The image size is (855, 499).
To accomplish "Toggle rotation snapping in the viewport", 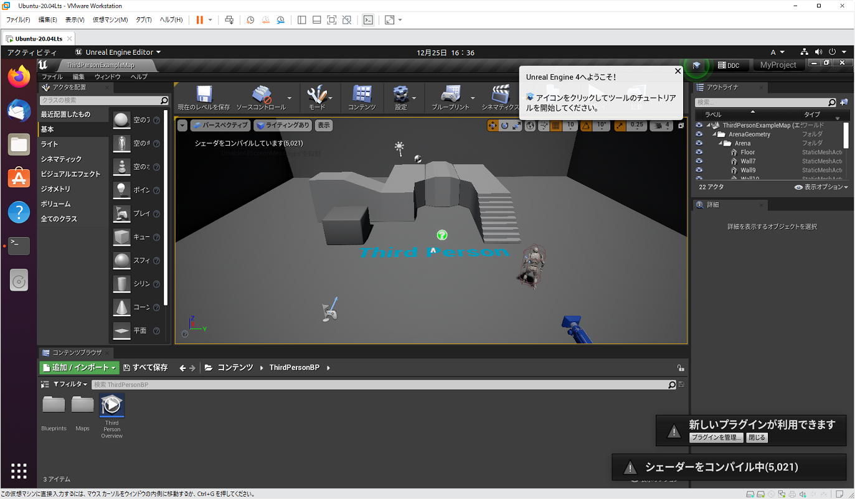I will [587, 126].
